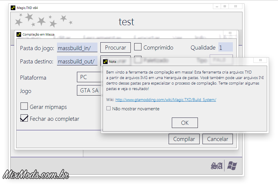This screenshot has width=278, height=185.
Task: Uncheck Fechar ao completar
Action: (x=24, y=118)
